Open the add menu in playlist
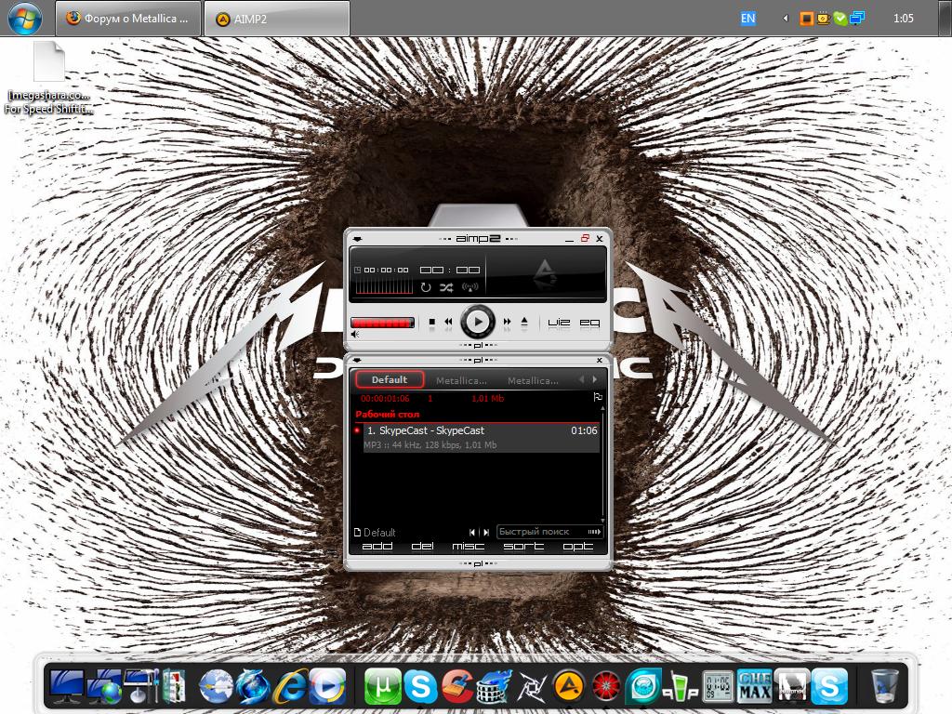The image size is (952, 714). [x=377, y=547]
